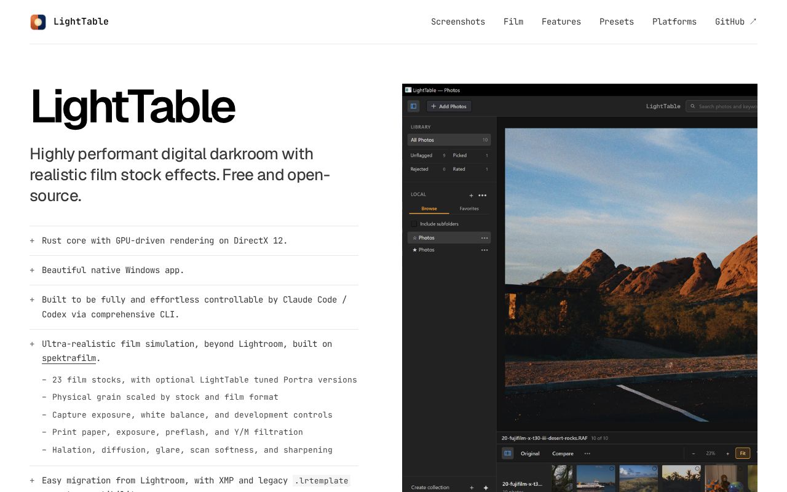Click the LightTable app window title bar icon
This screenshot has height=492, width=787.
click(x=408, y=90)
